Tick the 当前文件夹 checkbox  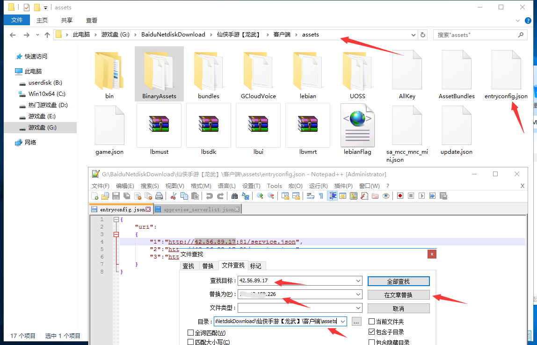tap(372, 322)
